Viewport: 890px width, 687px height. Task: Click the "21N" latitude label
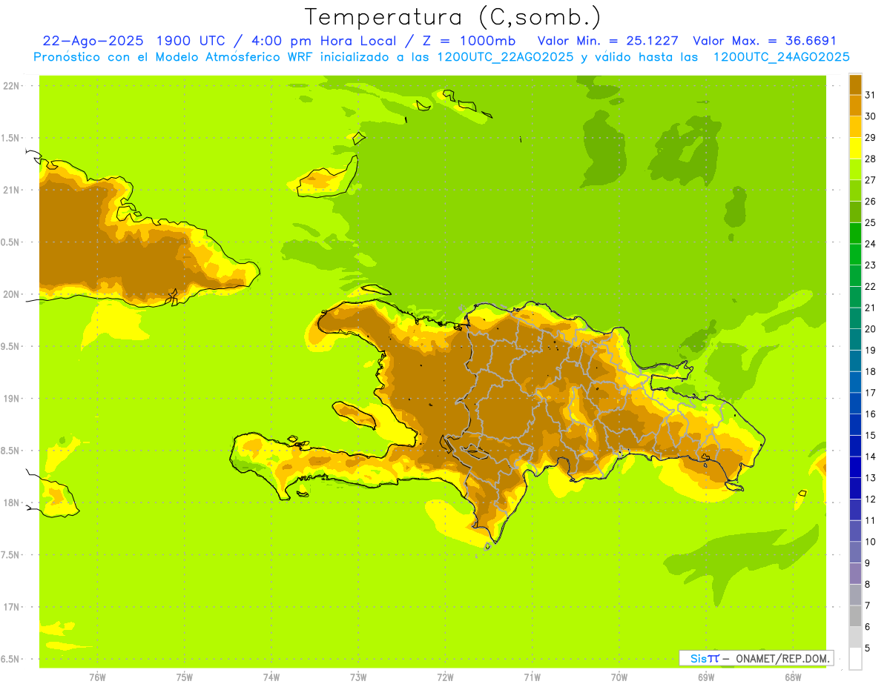tap(10, 190)
